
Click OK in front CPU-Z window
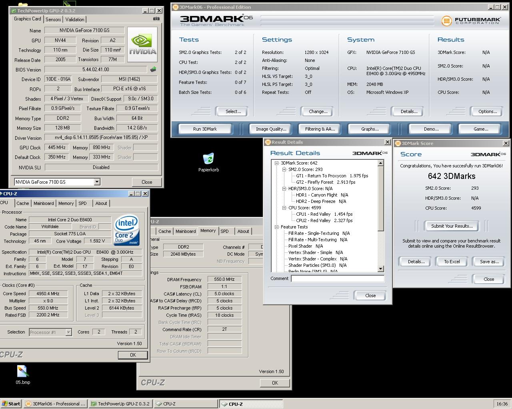[133, 355]
